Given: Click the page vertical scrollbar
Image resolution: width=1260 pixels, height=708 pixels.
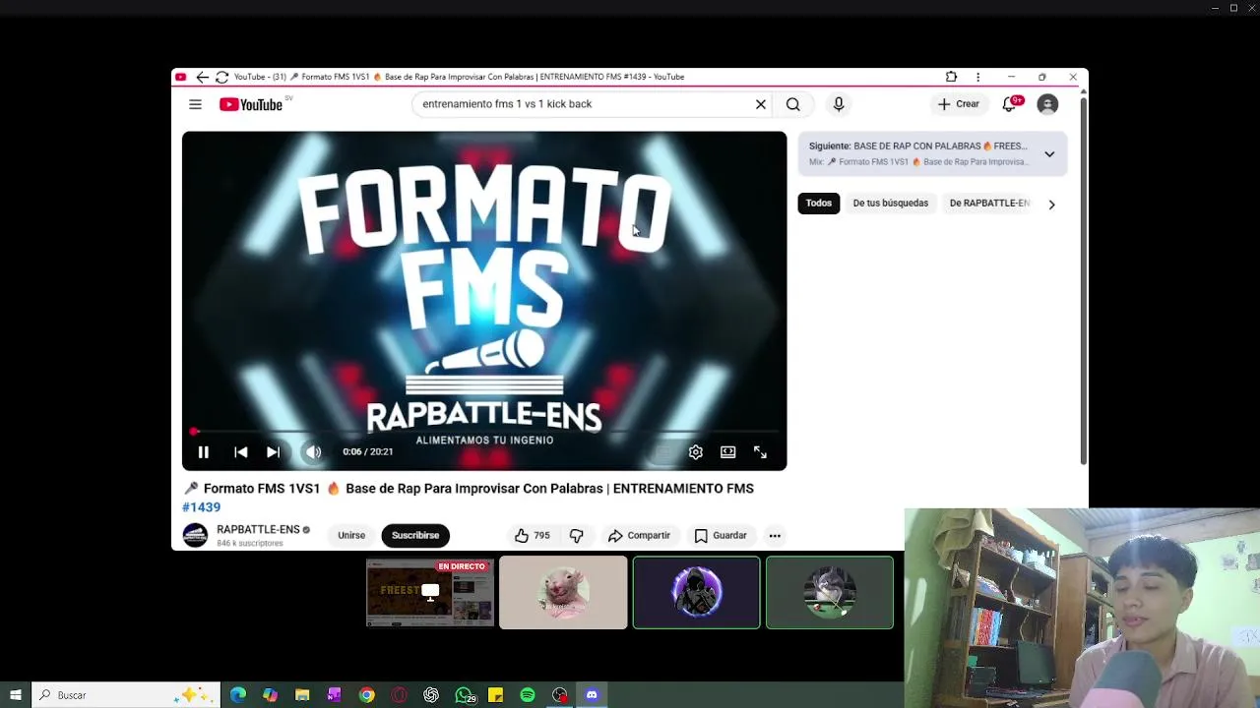Looking at the screenshot, I should 1083,280.
